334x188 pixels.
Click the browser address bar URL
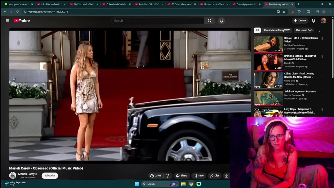48,11
